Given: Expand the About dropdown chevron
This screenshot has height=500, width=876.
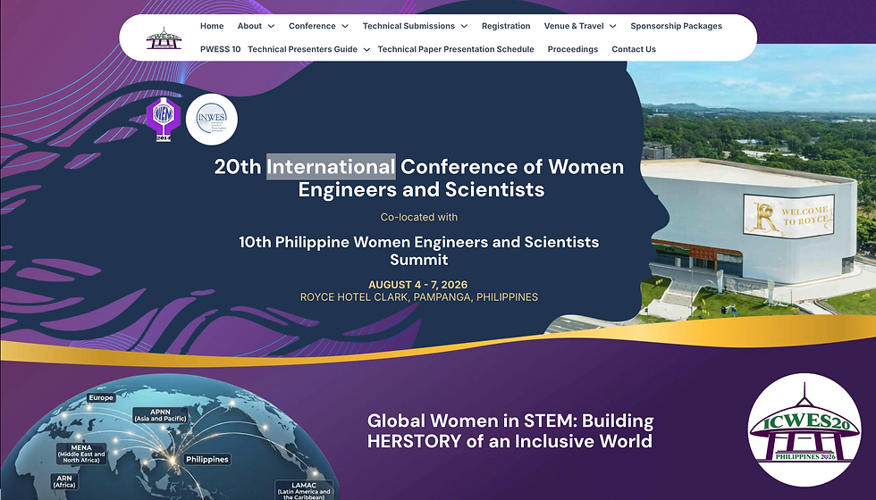Looking at the screenshot, I should click(271, 26).
